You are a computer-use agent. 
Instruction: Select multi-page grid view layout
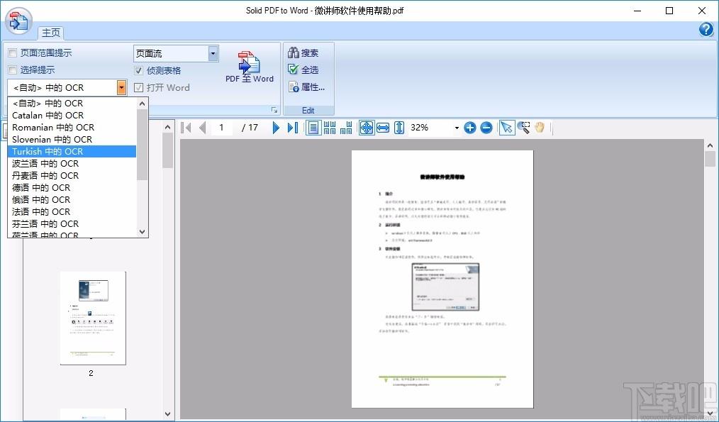(x=330, y=128)
